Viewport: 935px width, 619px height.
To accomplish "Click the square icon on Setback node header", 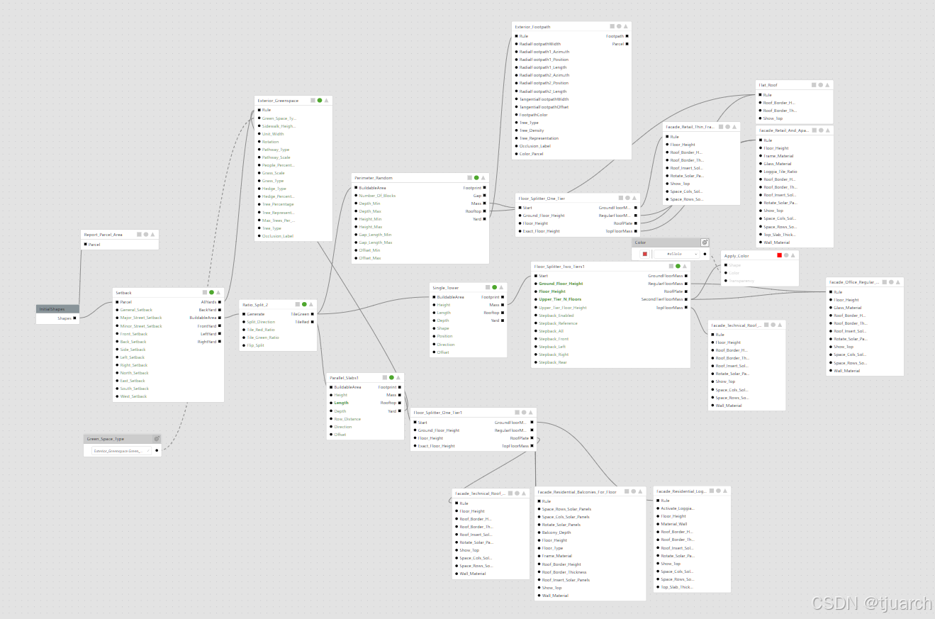I will tap(205, 292).
